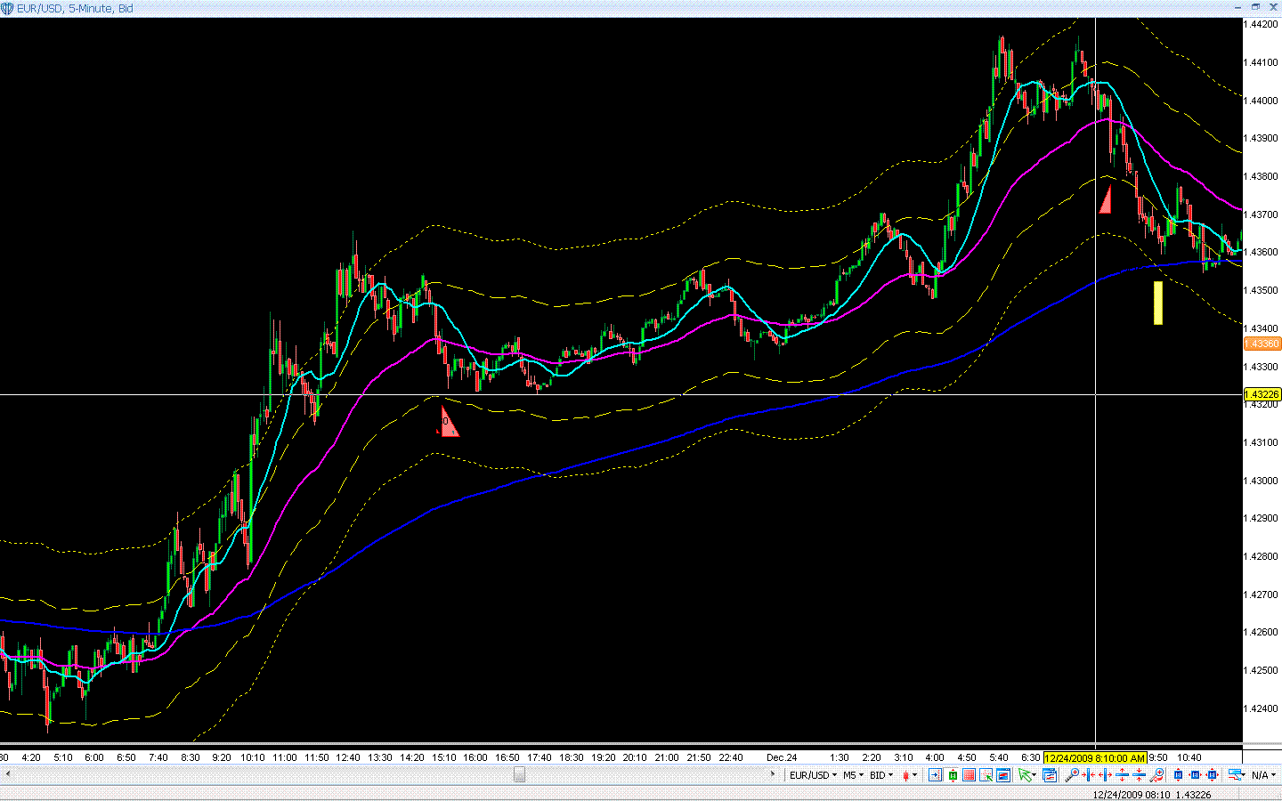This screenshot has width=1282, height=801.
Task: Restore the chart window
Action: click(x=1256, y=7)
